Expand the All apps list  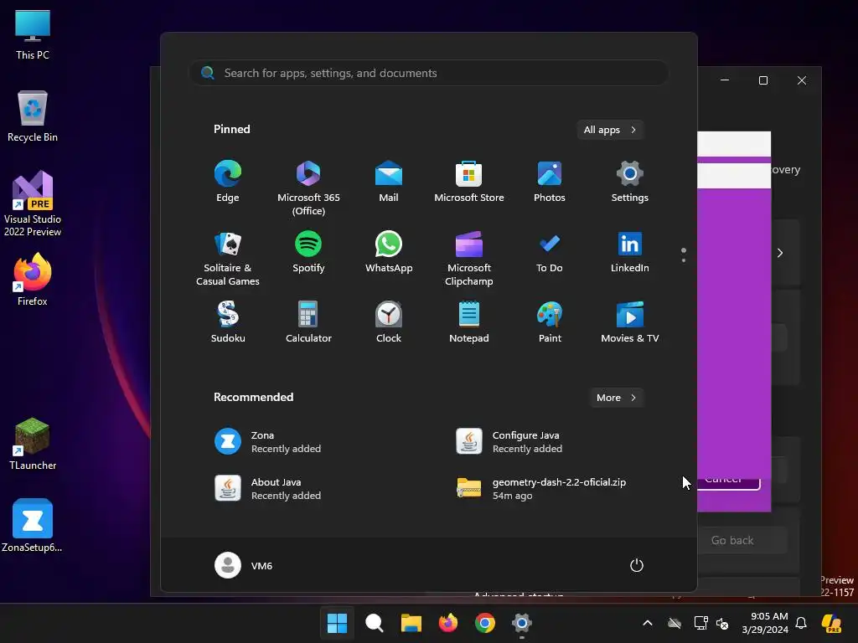point(610,130)
